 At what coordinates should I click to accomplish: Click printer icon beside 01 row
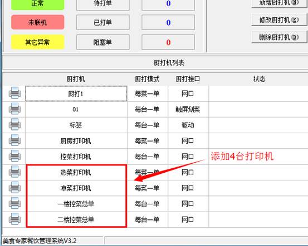coord(14,108)
